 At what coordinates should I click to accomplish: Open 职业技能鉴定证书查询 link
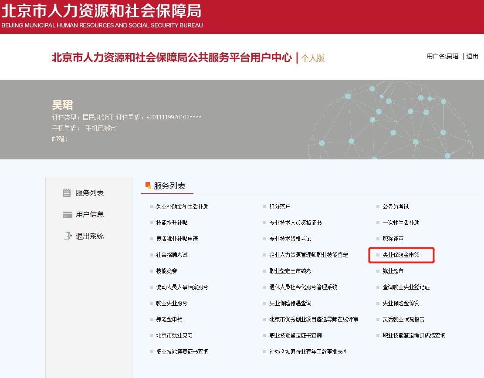(x=295, y=335)
